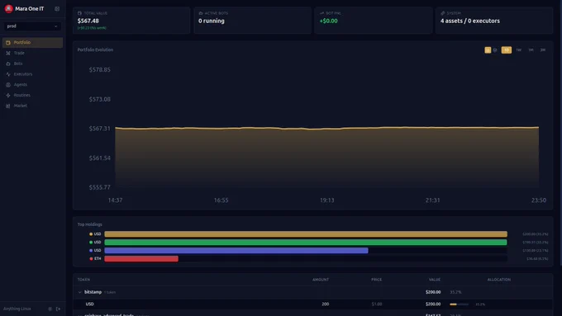
Task: Sort by the ALLOCATION column header
Action: (499, 280)
